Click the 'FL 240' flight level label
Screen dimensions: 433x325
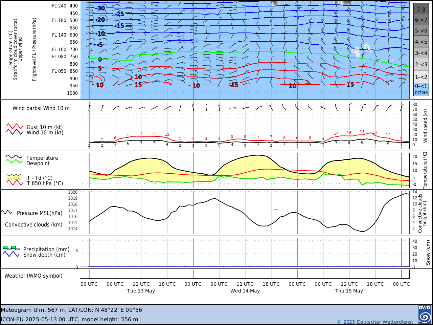pos(59,6)
